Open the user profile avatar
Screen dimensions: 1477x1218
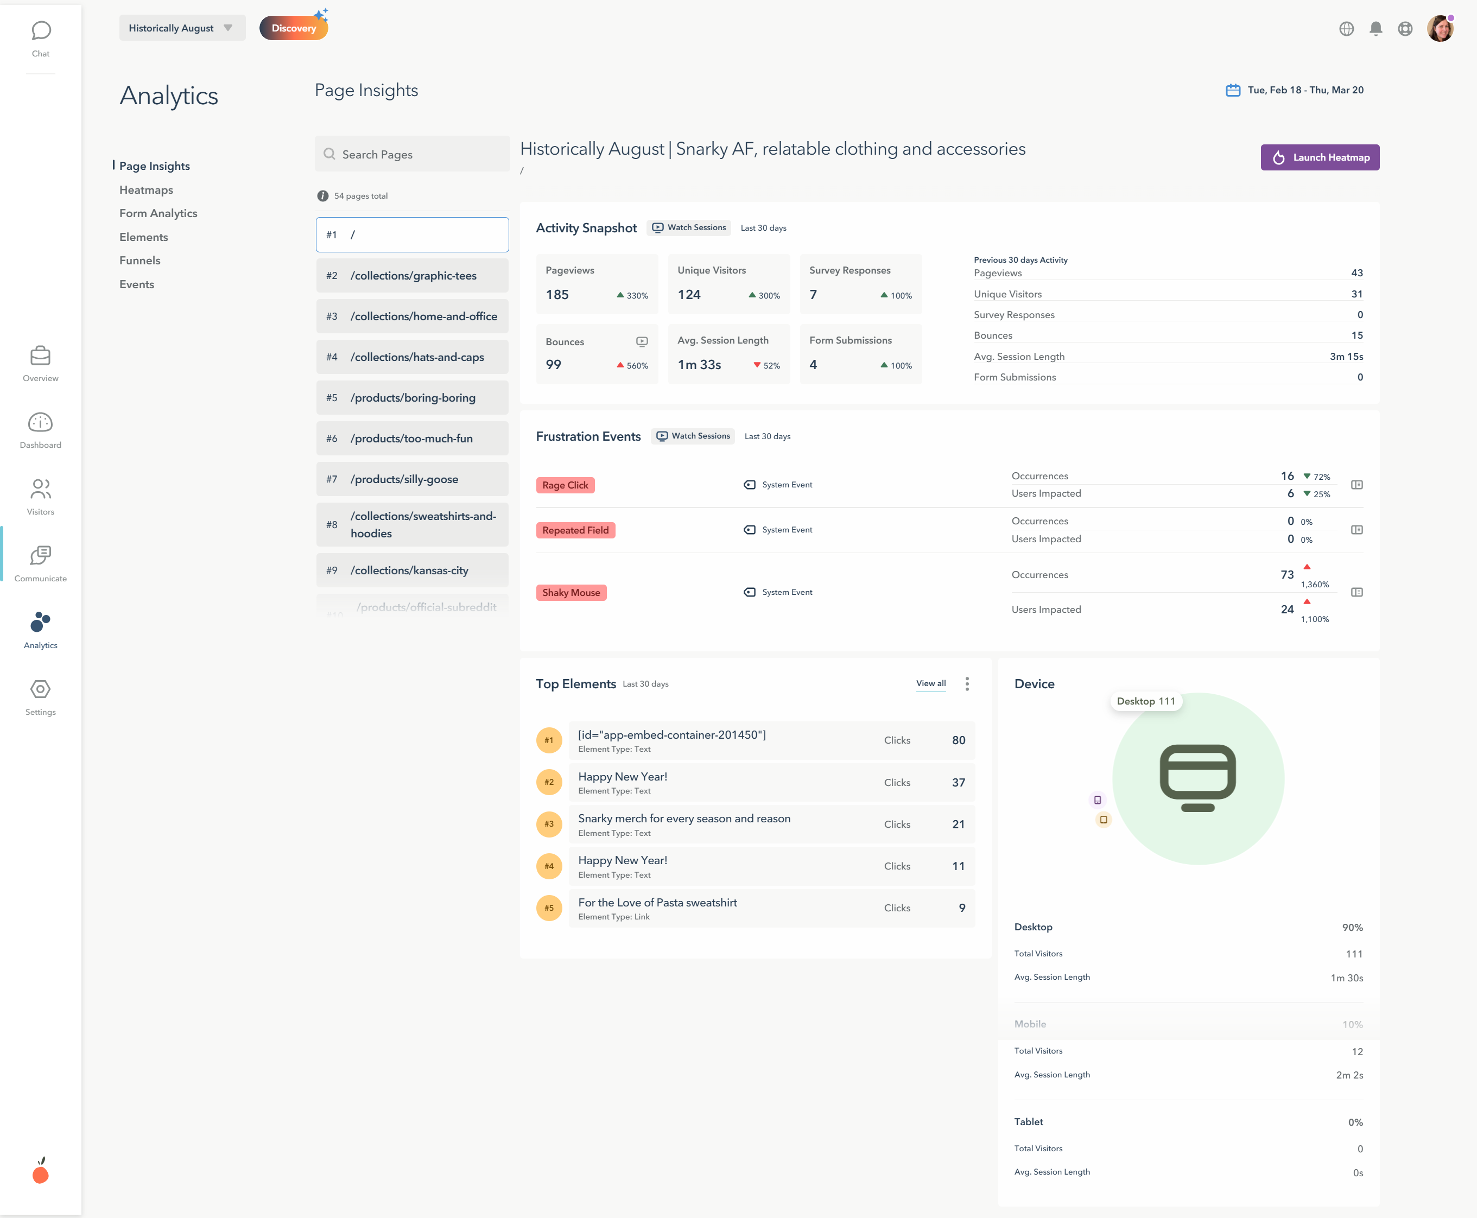tap(1441, 29)
